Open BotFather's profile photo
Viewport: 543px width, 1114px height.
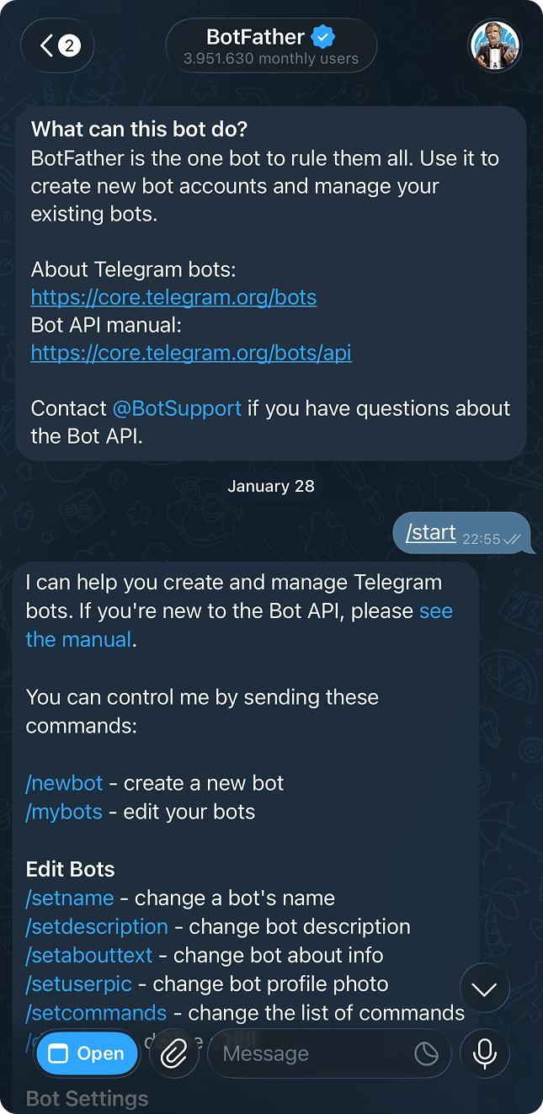click(495, 45)
